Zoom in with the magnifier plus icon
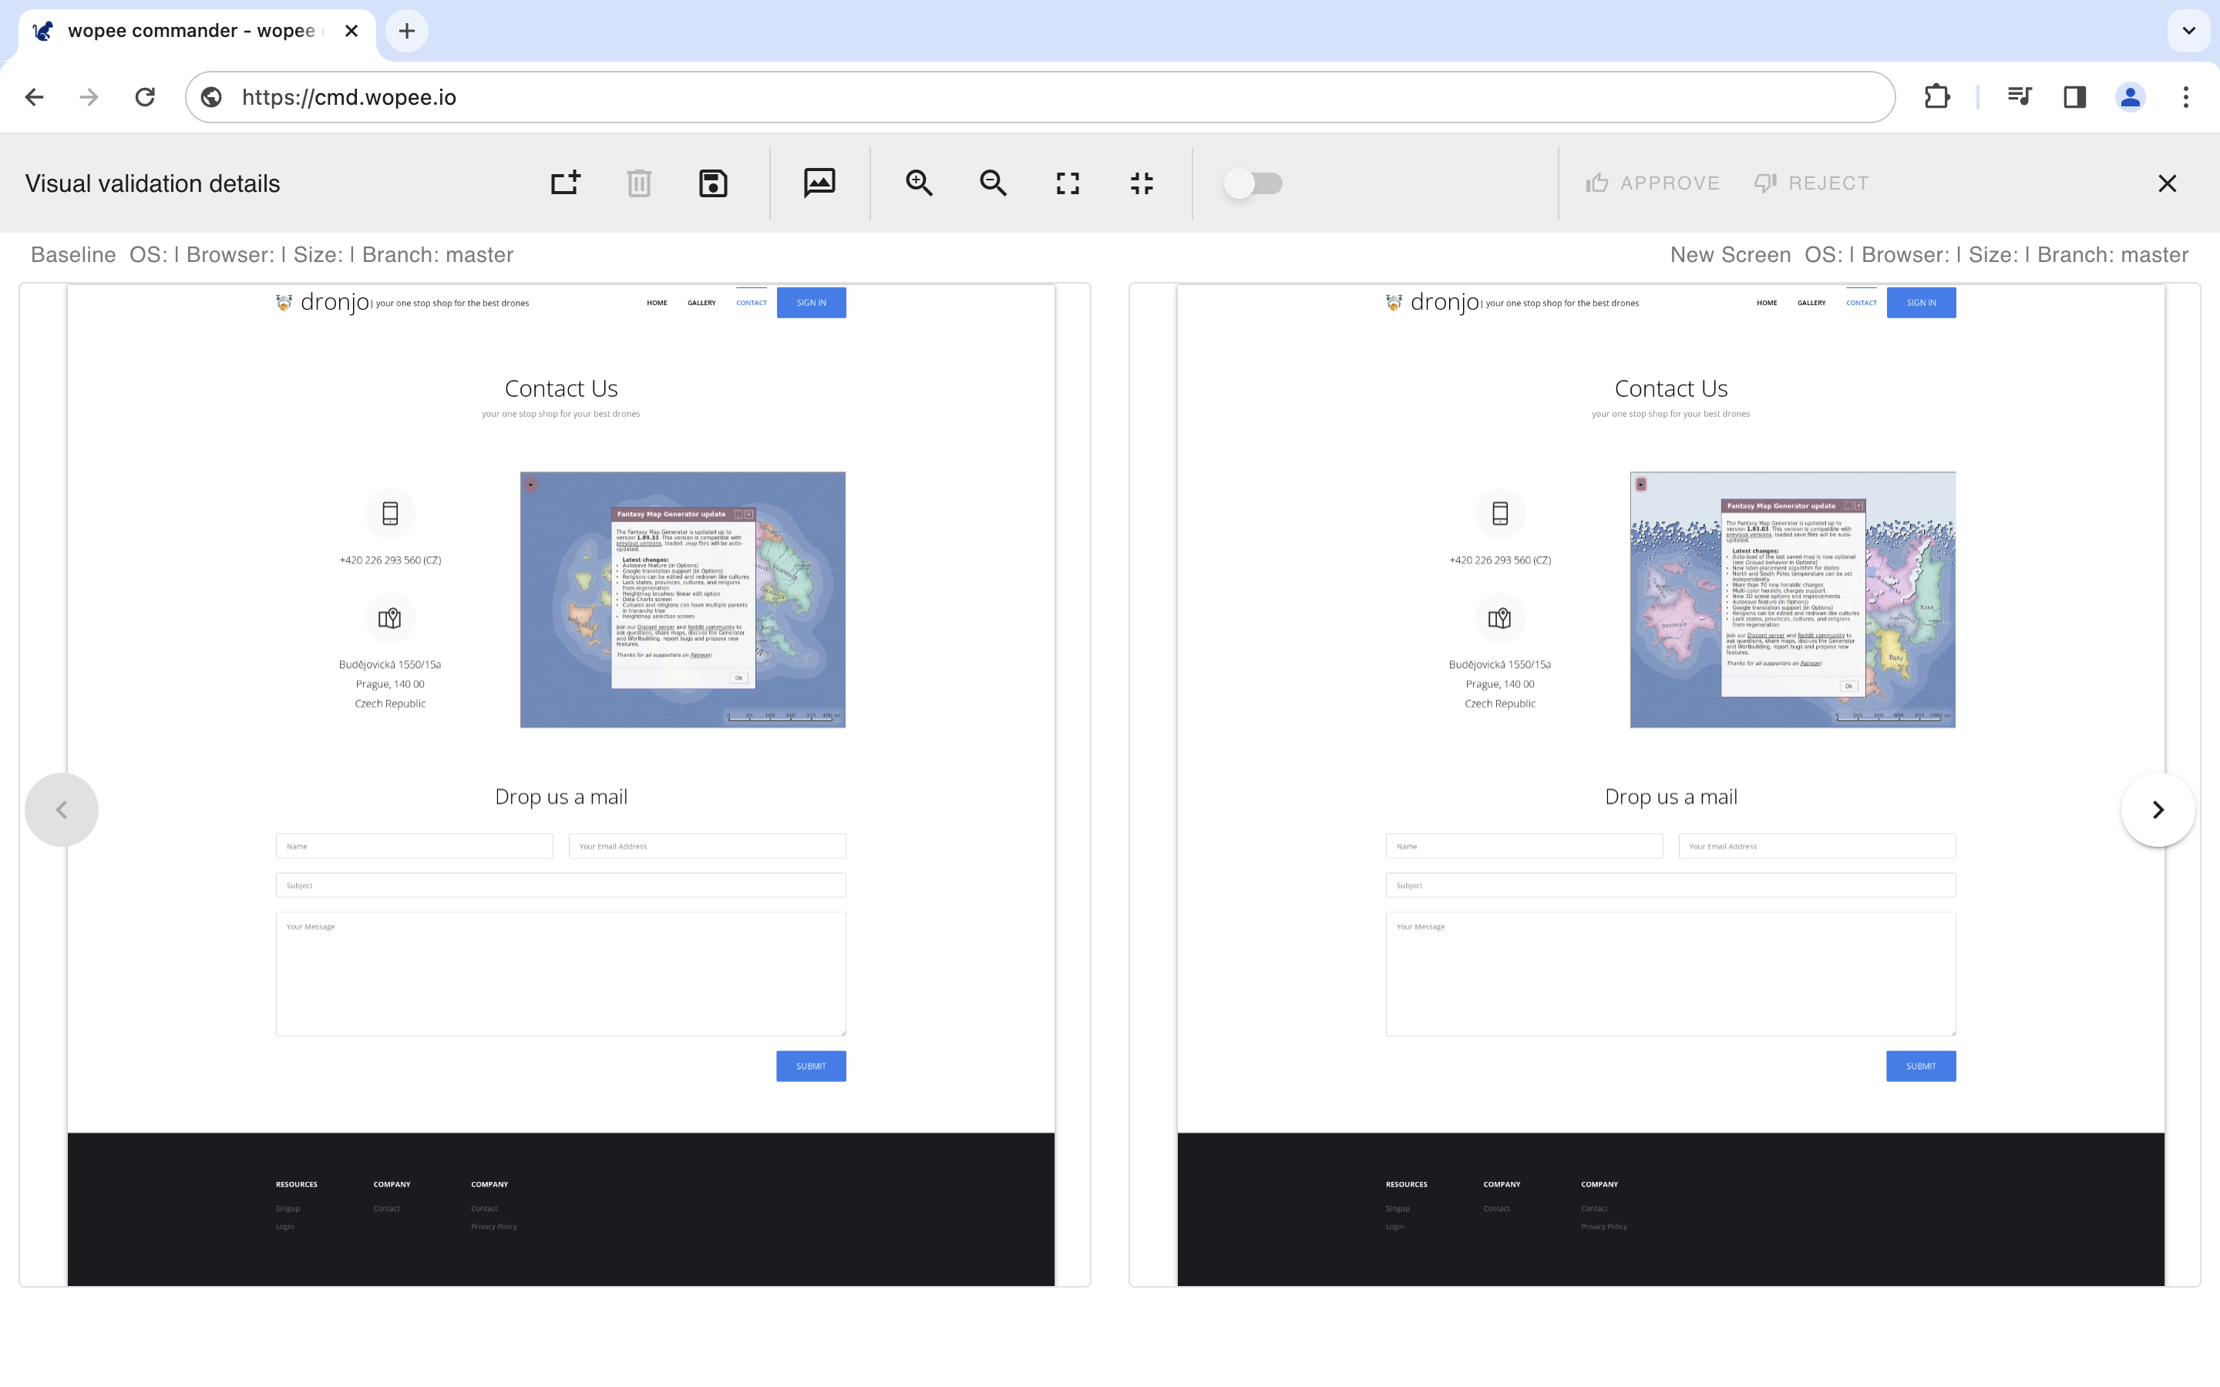Image resolution: width=2220 pixels, height=1387 pixels. tap(919, 183)
